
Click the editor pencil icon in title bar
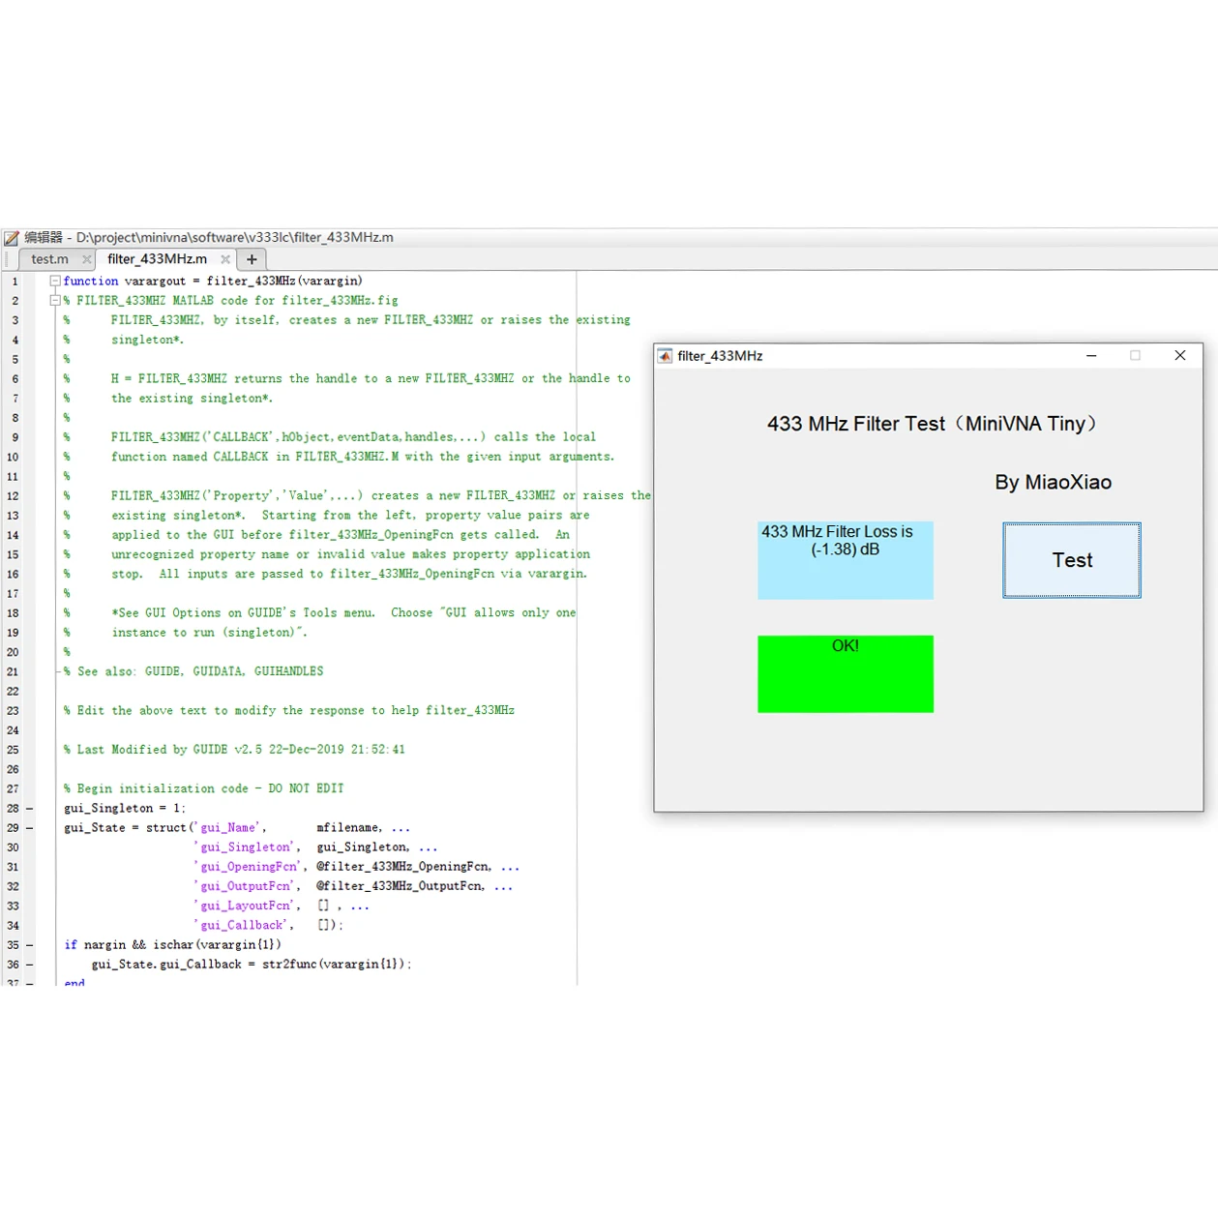(12, 238)
